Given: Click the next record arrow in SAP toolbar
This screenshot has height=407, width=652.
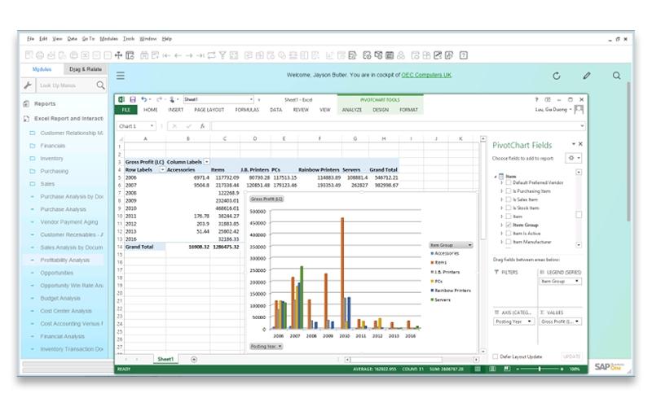Looking at the screenshot, I should 189,55.
